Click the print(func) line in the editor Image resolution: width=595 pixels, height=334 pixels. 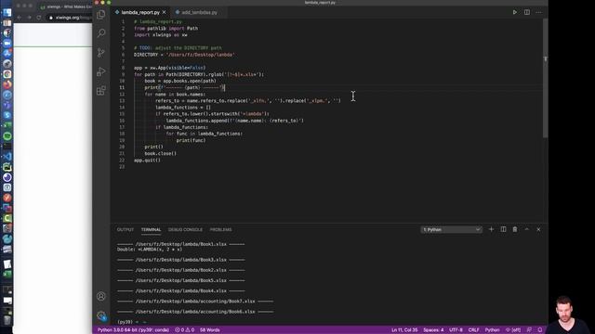click(191, 140)
